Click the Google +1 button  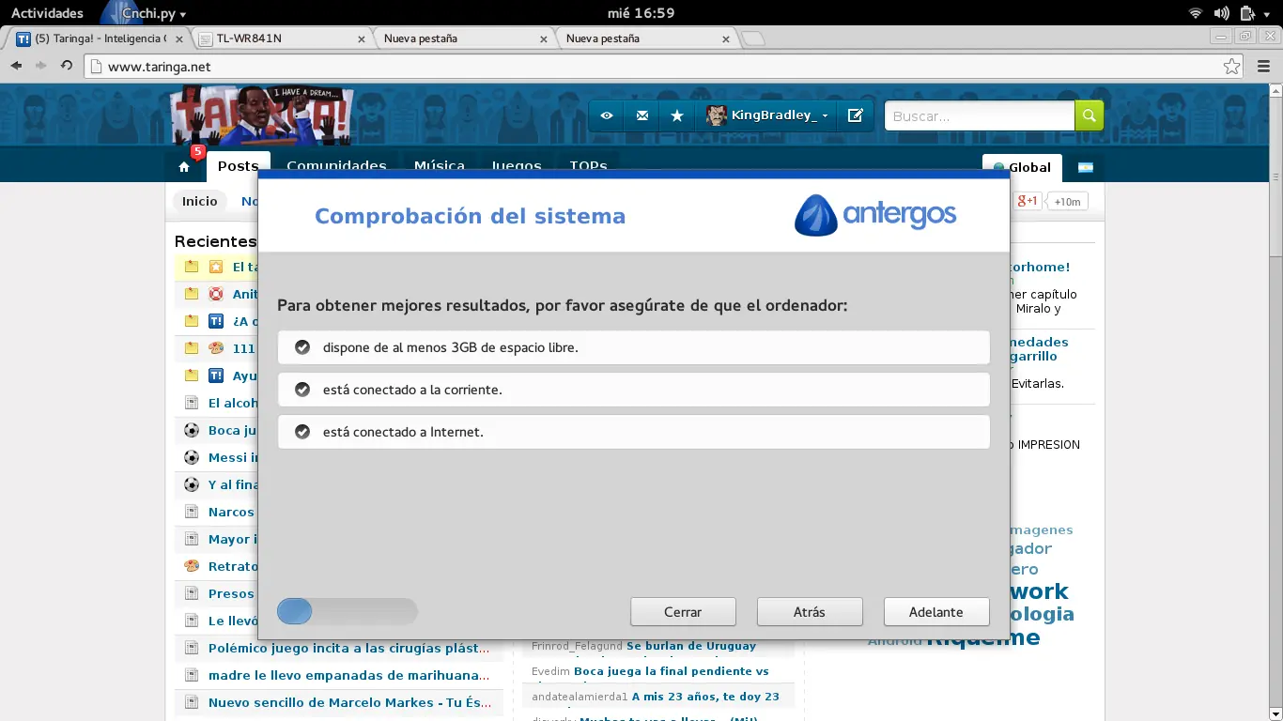point(1027,201)
